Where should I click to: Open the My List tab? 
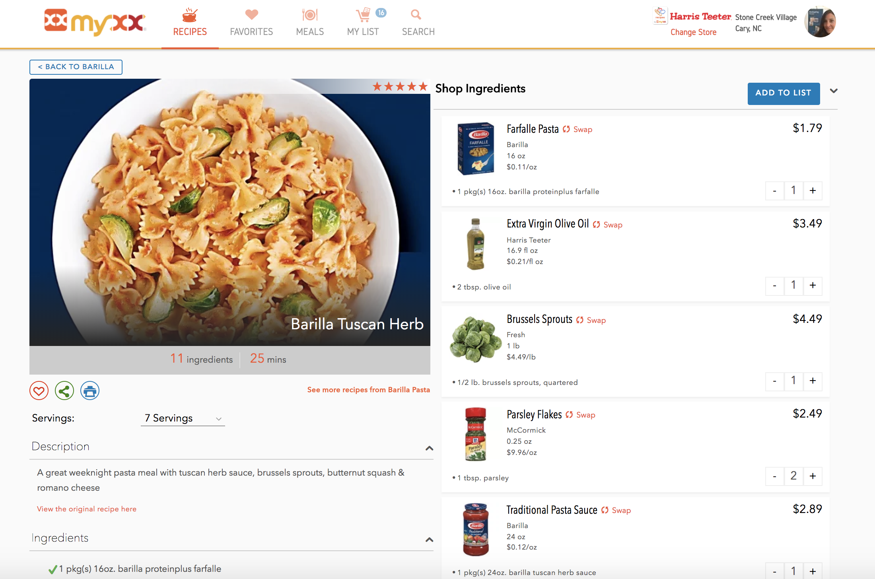[363, 32]
